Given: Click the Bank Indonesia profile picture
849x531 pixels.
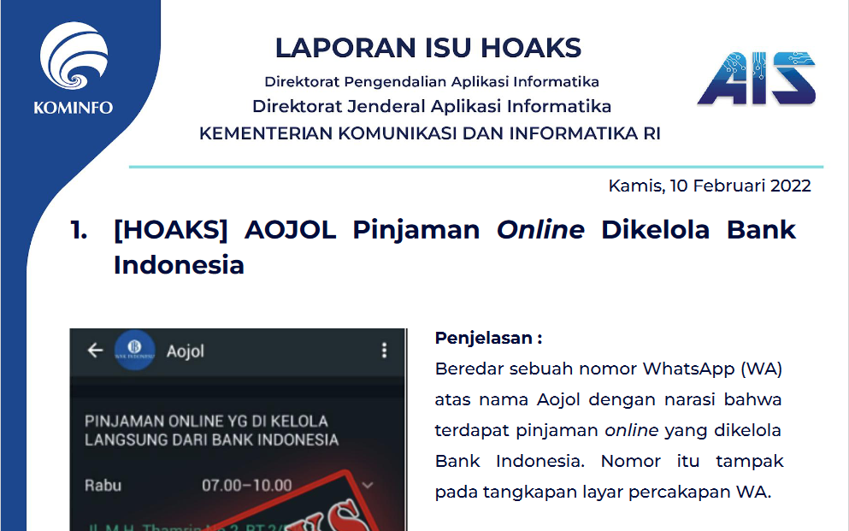Looking at the screenshot, I should tap(134, 350).
